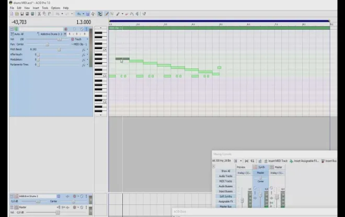Click Insert MIDI Track in Mixing Console
Screen dimensions: 345x217
pos(278,161)
